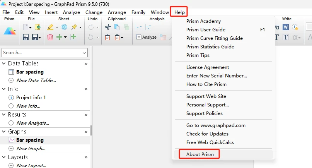Viewport: 312px width, 168px height.
Task: Click the Save As floppy icon with dots
Action: pos(35,37)
